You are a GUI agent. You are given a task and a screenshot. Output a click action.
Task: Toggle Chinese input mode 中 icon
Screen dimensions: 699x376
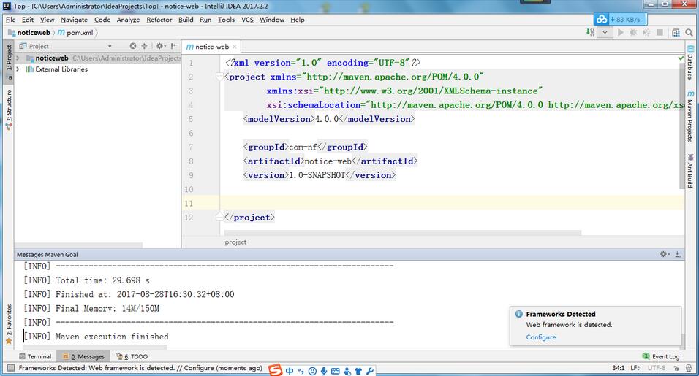point(290,371)
